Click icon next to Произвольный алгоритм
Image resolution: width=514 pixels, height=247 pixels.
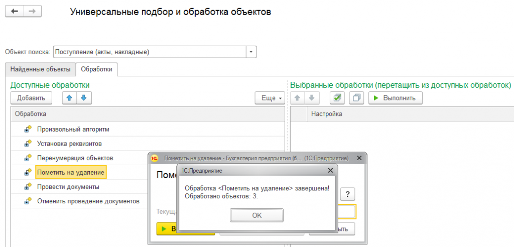pyautogui.click(x=28, y=130)
